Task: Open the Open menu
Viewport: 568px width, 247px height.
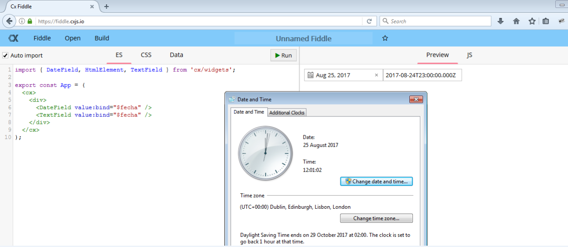Action: (72, 38)
